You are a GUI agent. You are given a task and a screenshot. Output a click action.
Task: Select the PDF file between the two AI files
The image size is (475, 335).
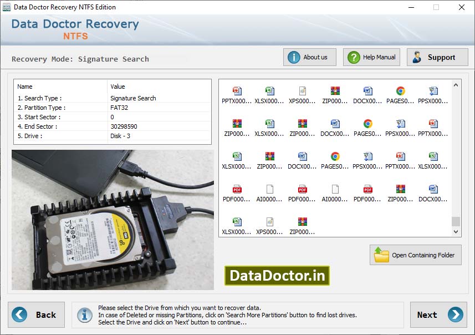pos(302,194)
